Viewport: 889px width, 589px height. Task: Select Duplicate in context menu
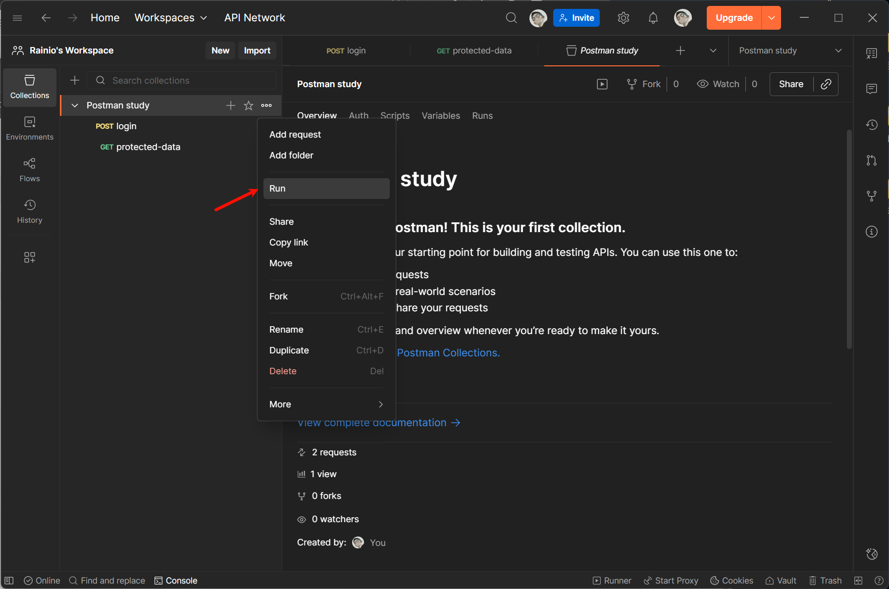tap(326, 350)
